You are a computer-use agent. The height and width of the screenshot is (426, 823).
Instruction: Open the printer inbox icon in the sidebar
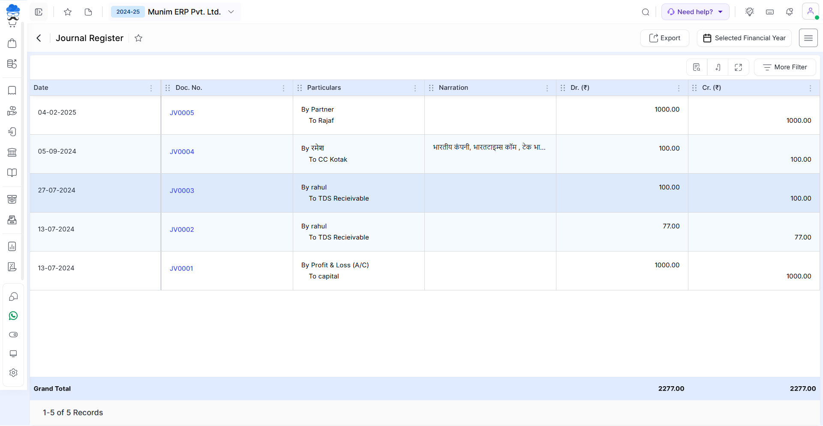tap(12, 220)
